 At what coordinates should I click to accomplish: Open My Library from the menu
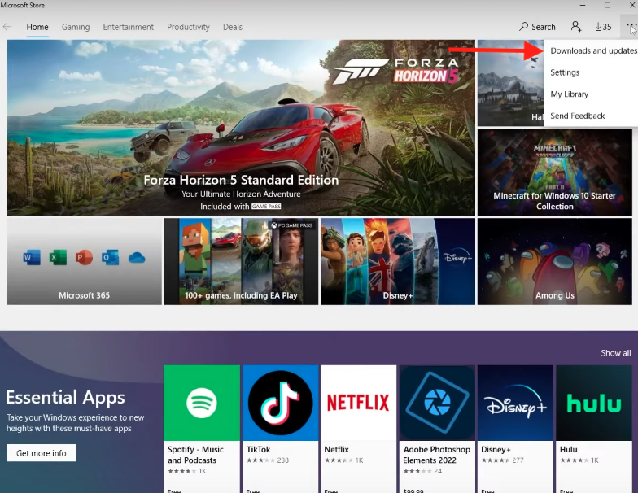591,94
